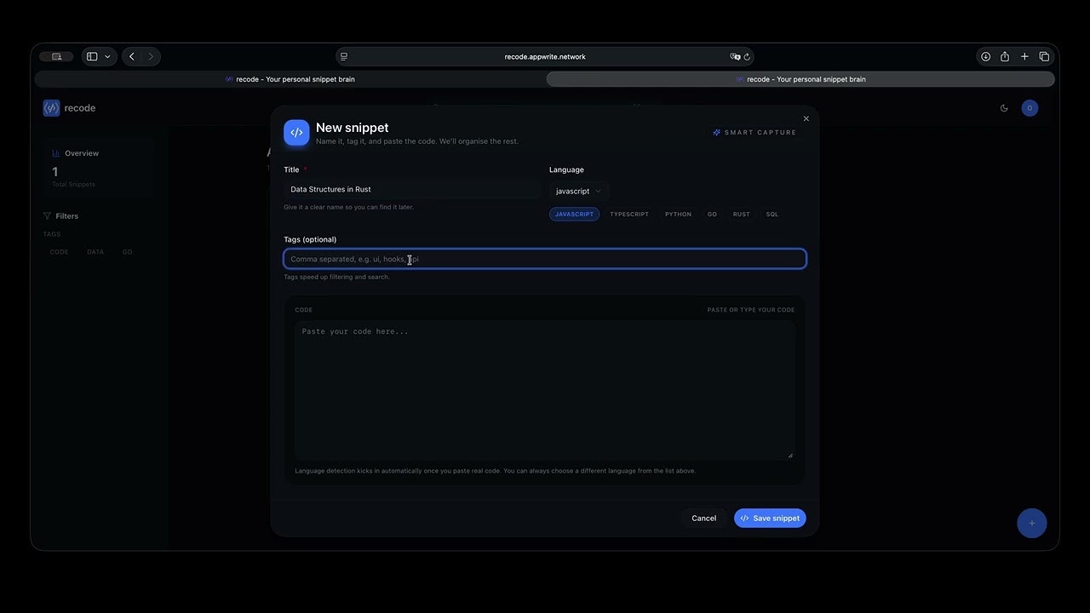Click the Safari share icon

coord(1005,56)
